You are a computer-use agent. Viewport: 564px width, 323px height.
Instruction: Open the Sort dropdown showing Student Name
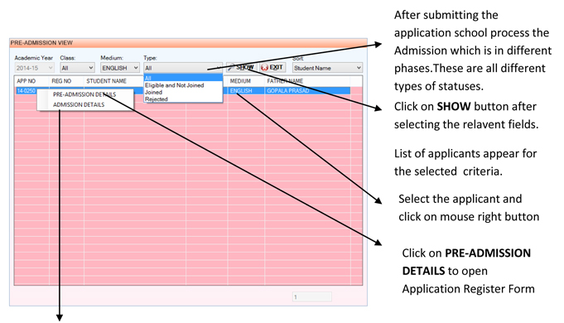(x=327, y=68)
